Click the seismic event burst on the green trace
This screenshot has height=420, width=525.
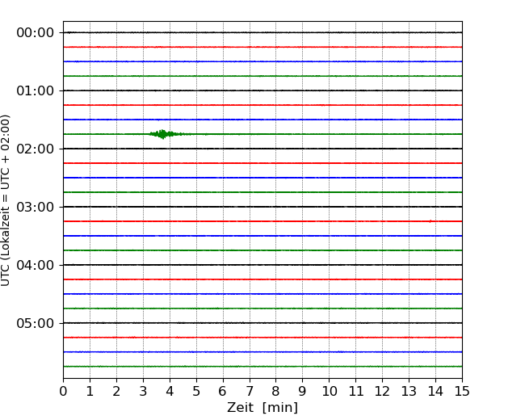163,134
